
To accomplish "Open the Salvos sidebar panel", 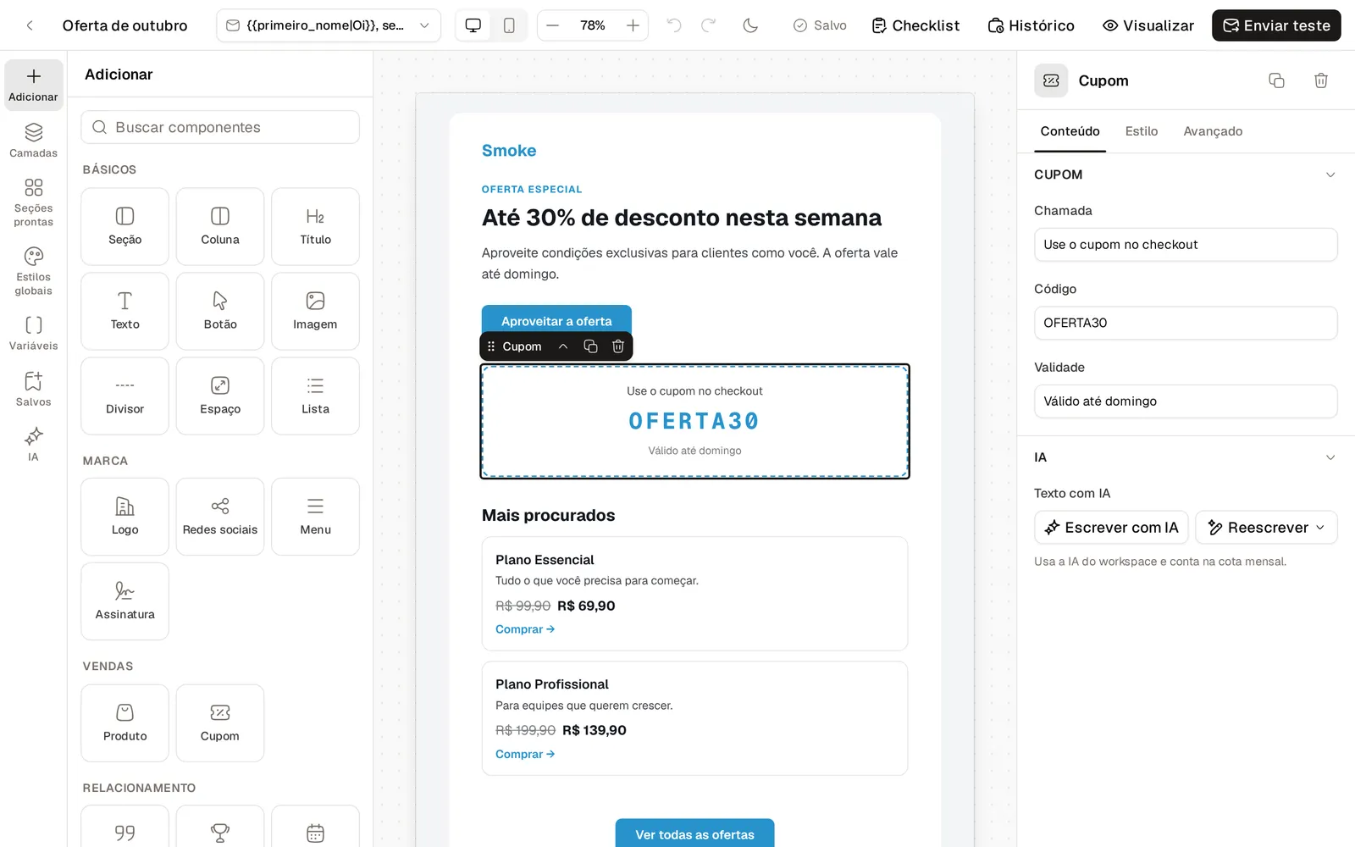I will coord(34,390).
